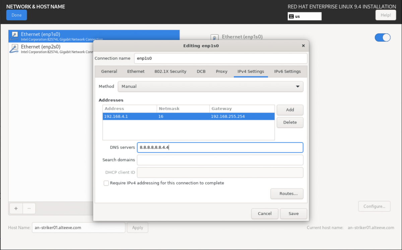Image resolution: width=402 pixels, height=250 pixels.
Task: Close the Editing enp1s0 dialog
Action: point(303,46)
